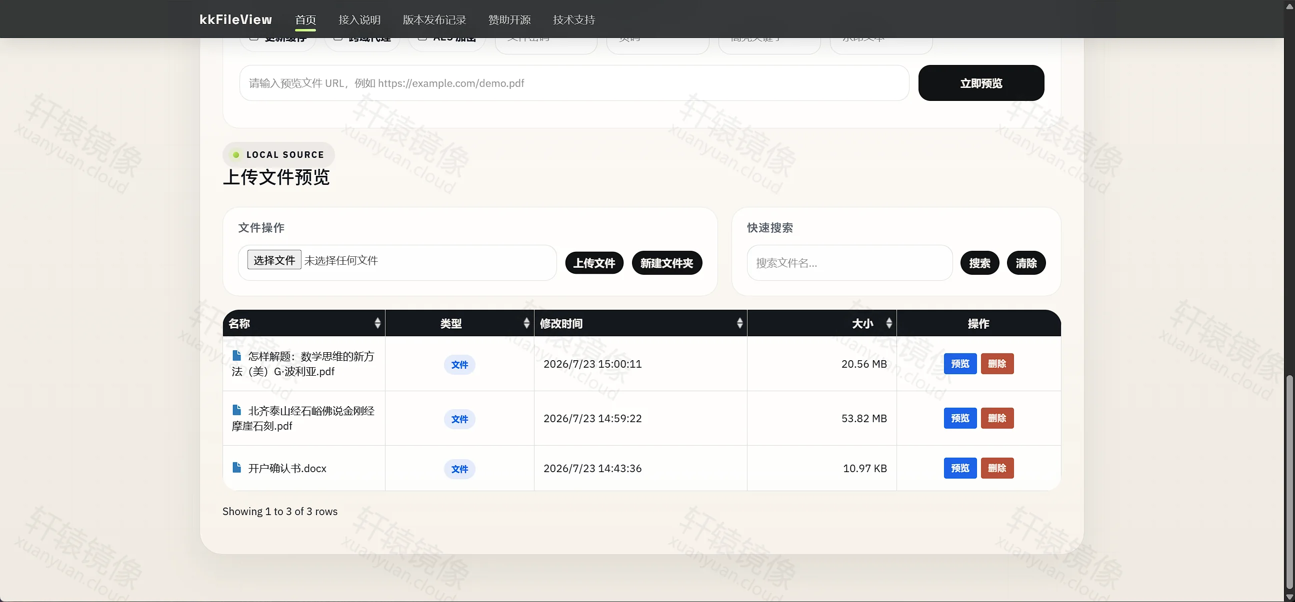Click the 立即预览 button
Image resolution: width=1295 pixels, height=602 pixels.
981,83
